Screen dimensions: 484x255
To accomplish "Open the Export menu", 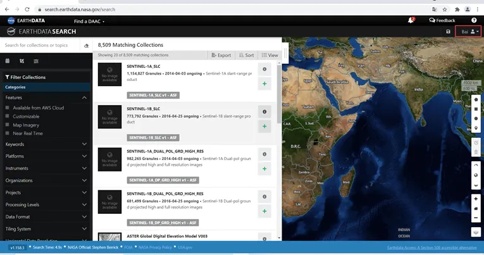I will [x=221, y=55].
